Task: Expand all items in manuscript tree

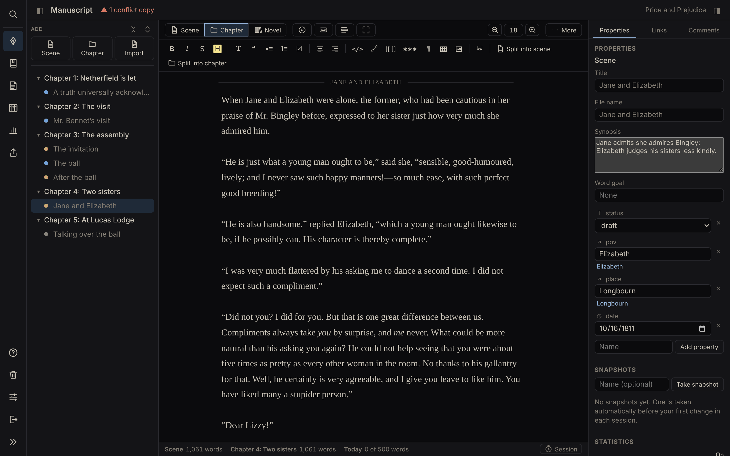Action: (148, 29)
